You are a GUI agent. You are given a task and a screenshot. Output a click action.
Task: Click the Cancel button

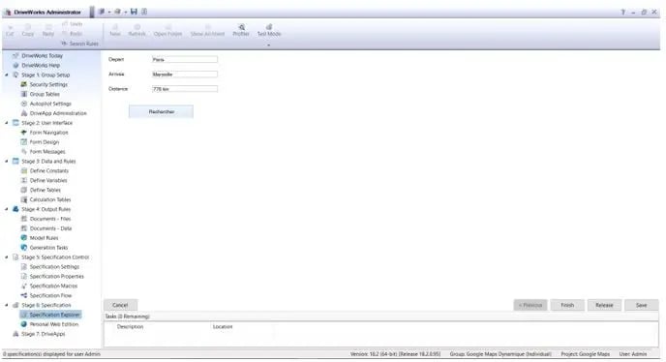120,305
